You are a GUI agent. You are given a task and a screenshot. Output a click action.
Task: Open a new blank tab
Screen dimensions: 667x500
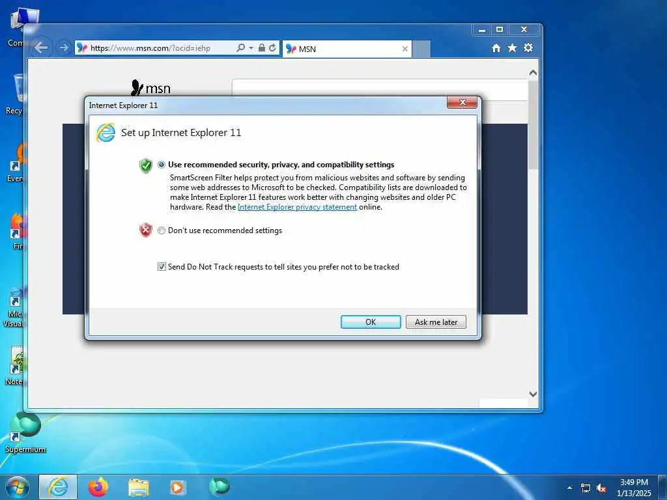click(x=421, y=49)
